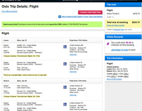Click the Trip cost panel header
Screen dimensions: 142x111
click(123, 5)
